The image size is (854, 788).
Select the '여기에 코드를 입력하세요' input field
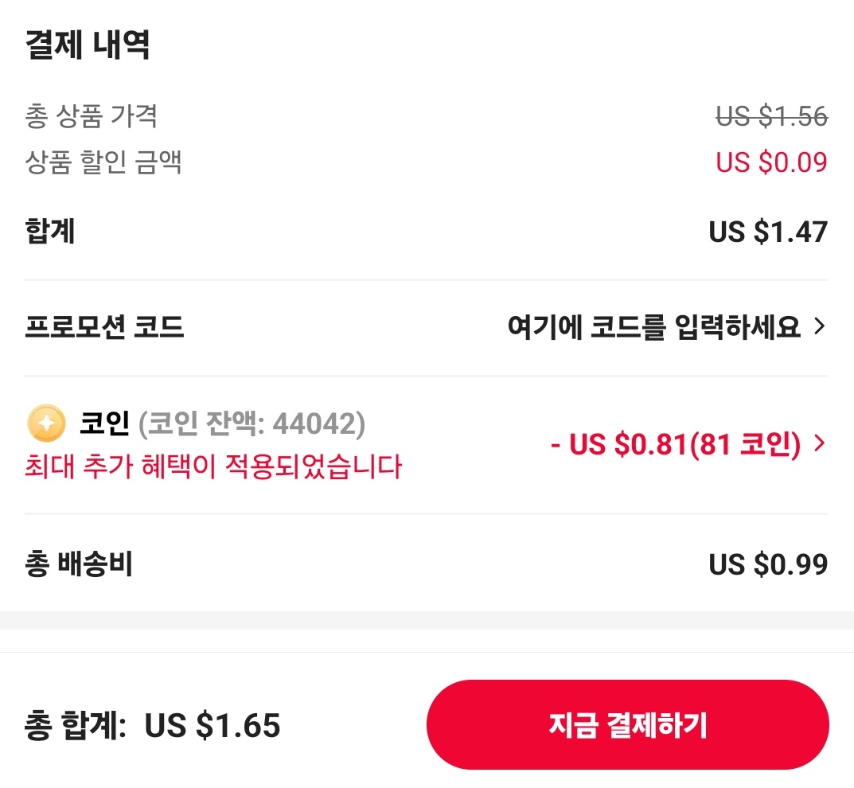pyautogui.click(x=653, y=326)
